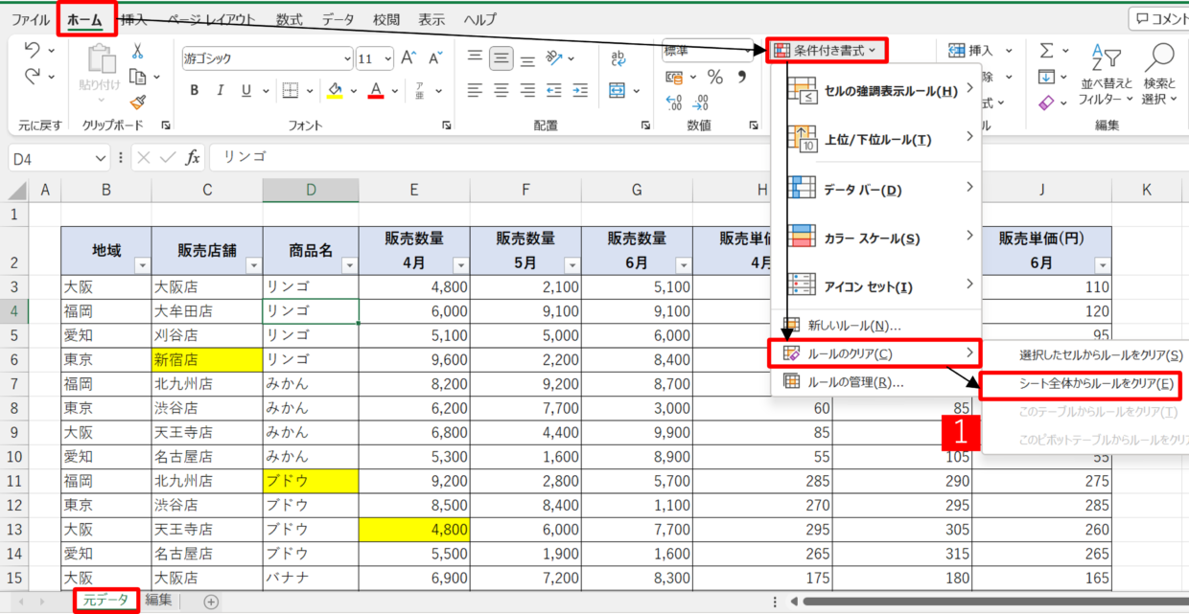Switch to the 編集 sheet tab

point(159,601)
